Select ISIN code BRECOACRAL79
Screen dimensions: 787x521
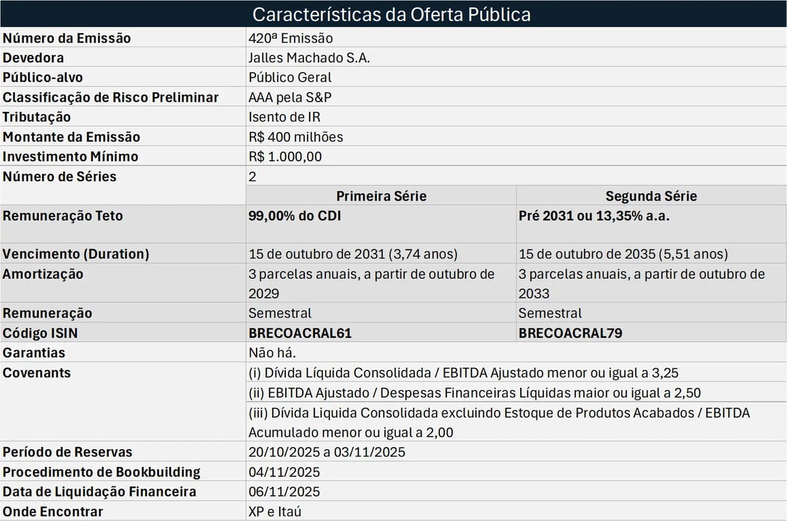pyautogui.click(x=570, y=333)
